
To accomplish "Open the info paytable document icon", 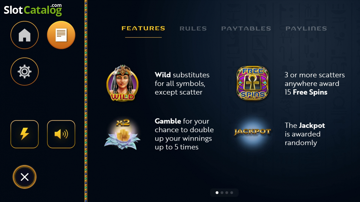I will pos(61,35).
